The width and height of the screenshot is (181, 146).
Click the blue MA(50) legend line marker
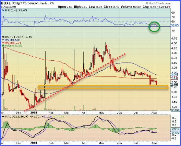coord(3,40)
